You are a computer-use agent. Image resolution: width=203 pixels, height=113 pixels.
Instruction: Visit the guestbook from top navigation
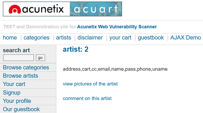(151, 38)
